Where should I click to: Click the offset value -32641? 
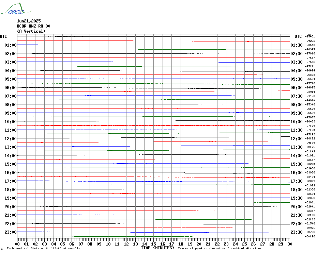(310, 207)
